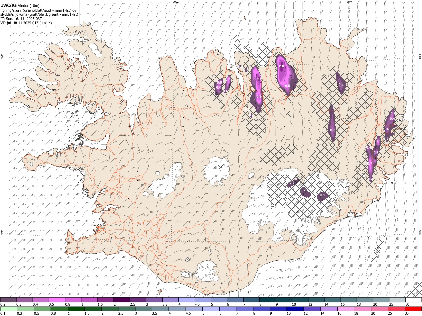Pick the dark navy blue swatch in rain scale
422x316 pixels.
coord(295,309)
